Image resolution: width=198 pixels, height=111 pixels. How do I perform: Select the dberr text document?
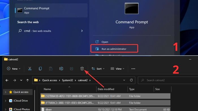click(x=105, y=109)
